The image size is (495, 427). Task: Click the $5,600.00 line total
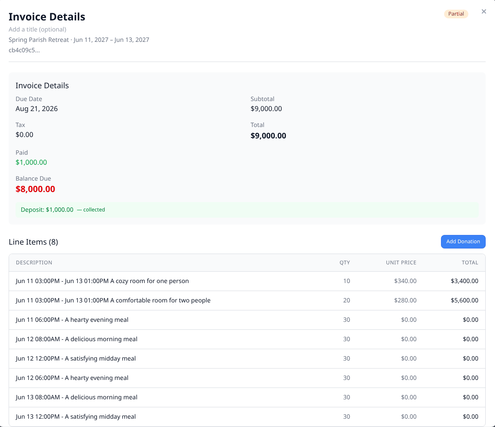pos(465,300)
